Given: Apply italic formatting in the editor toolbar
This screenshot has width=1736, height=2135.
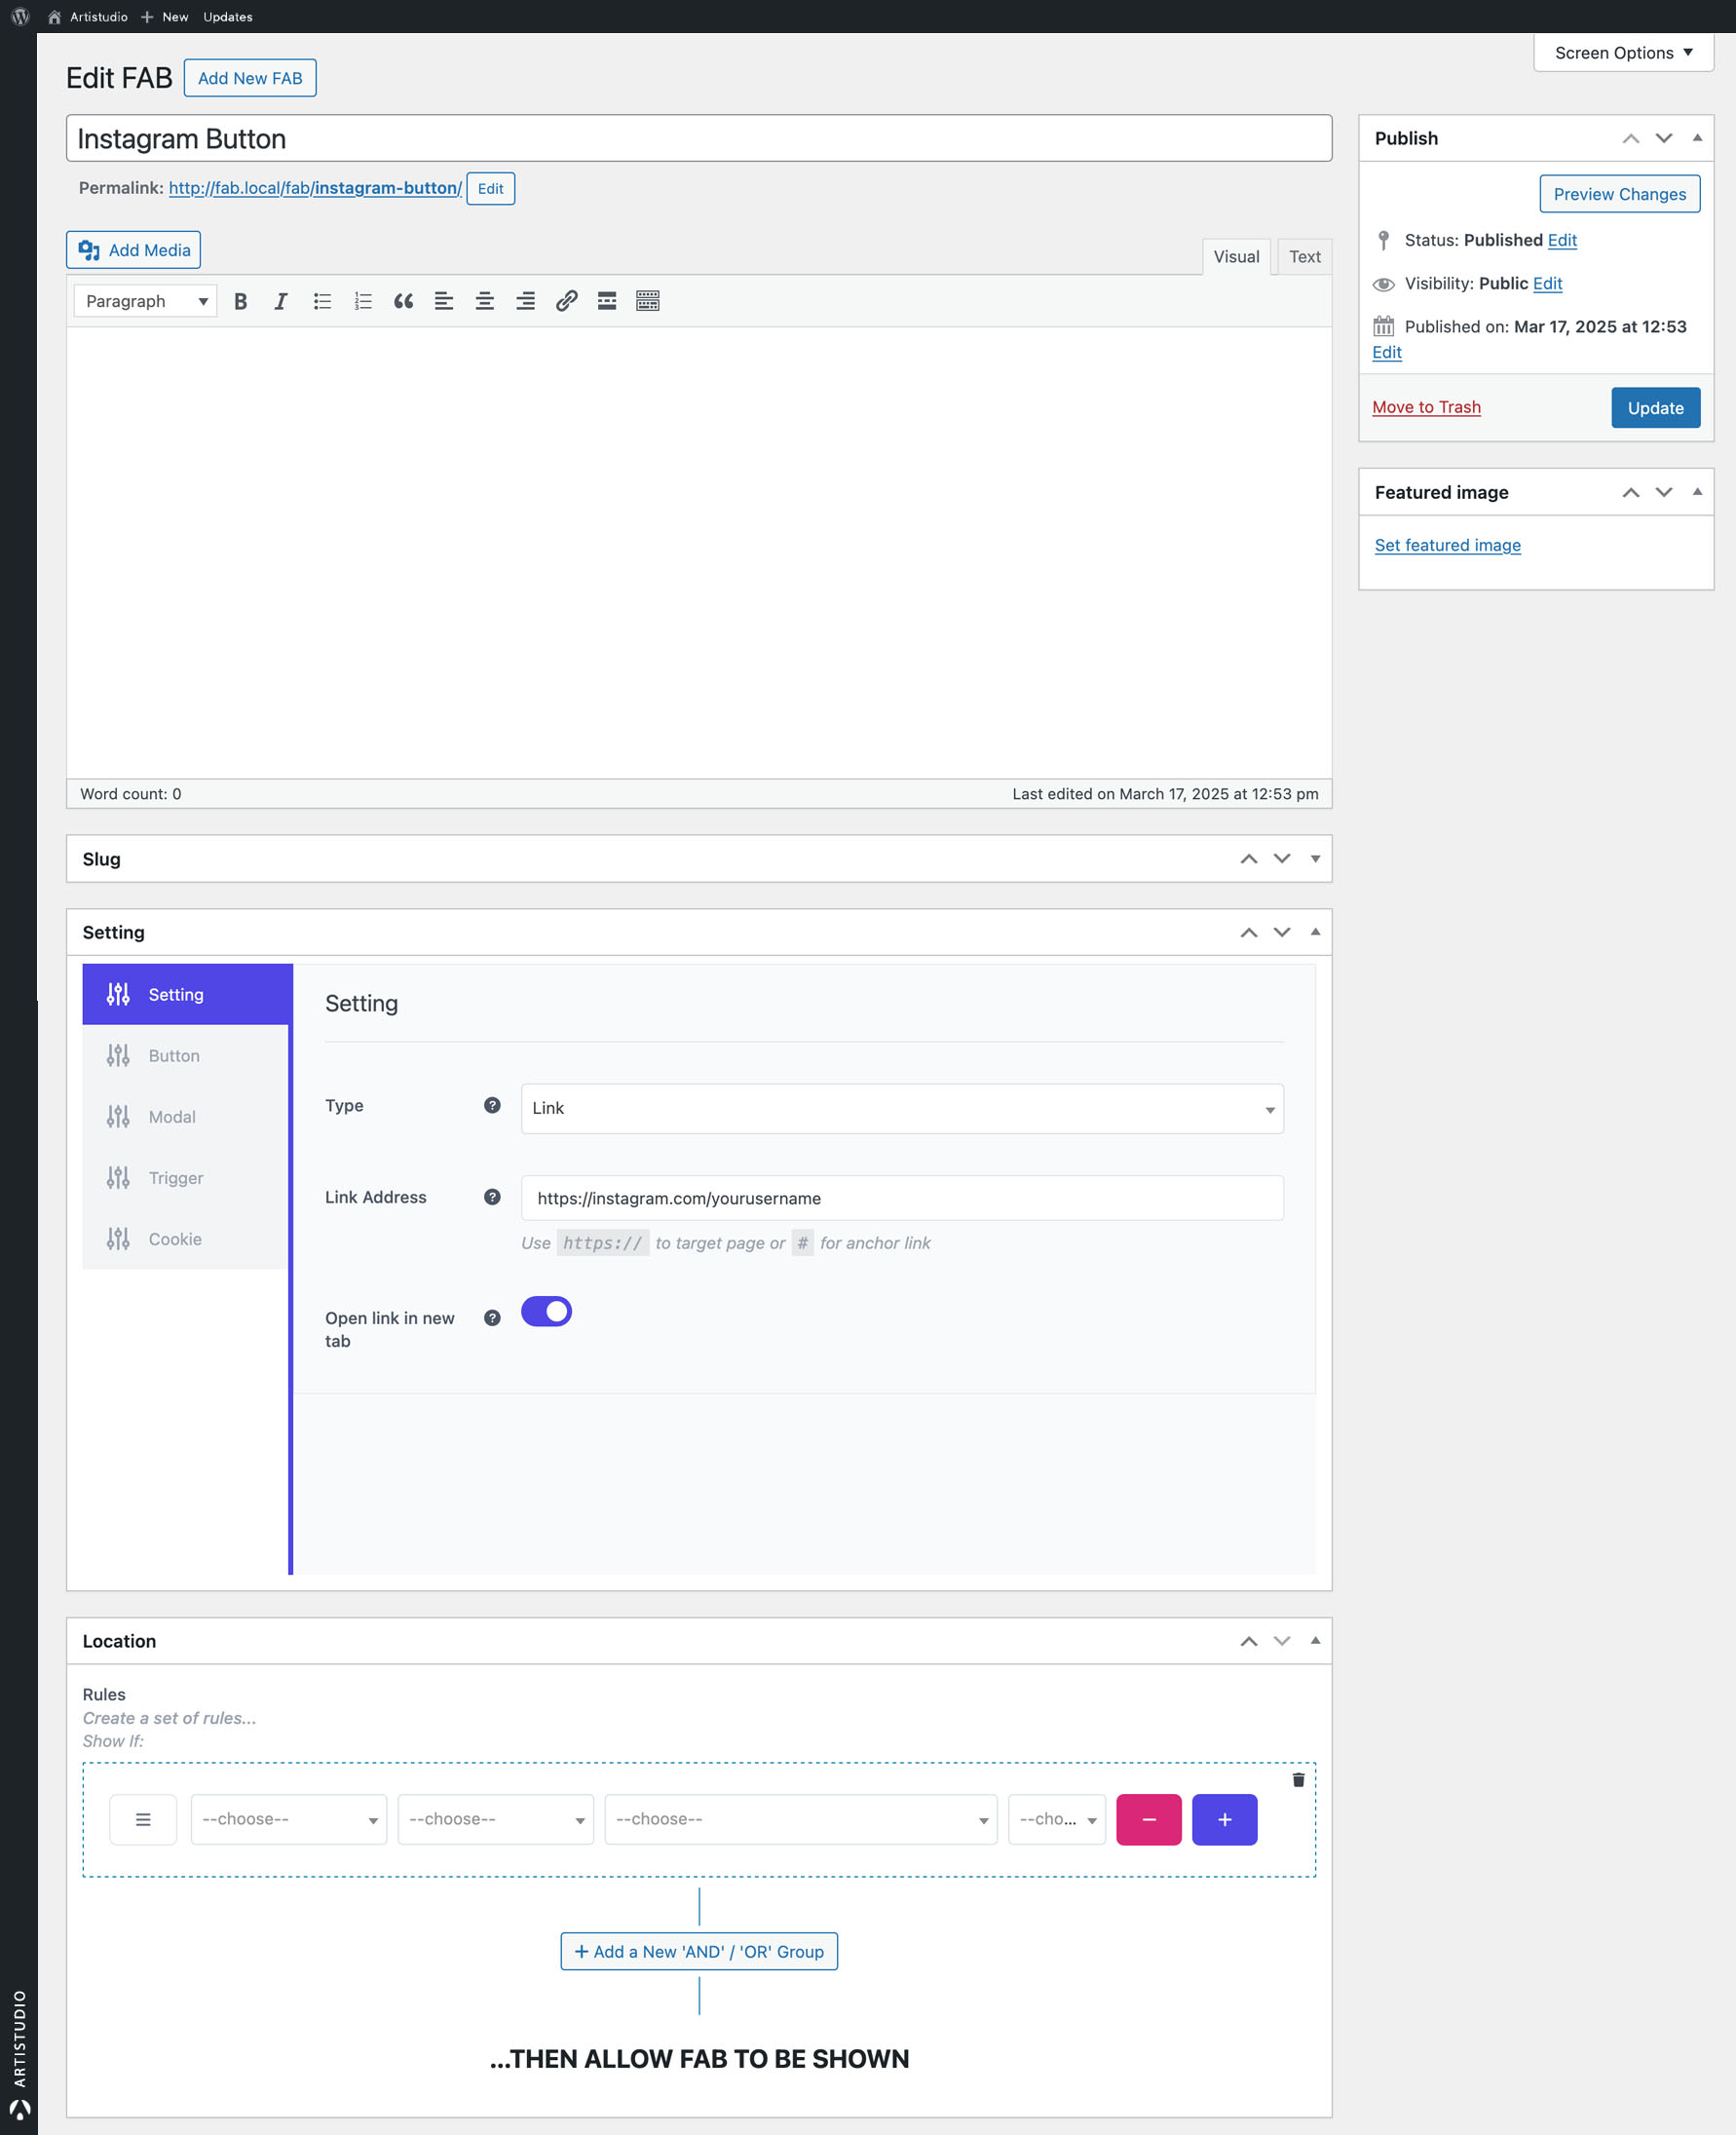Looking at the screenshot, I should coord(281,301).
